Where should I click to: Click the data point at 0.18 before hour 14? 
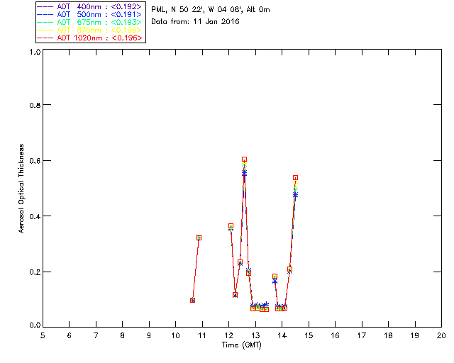(x=275, y=277)
